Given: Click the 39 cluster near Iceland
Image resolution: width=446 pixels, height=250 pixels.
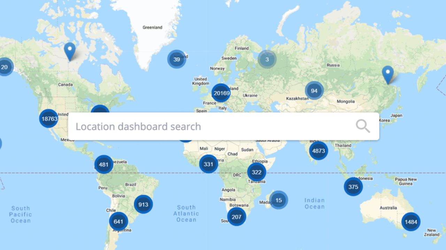Looking at the screenshot, I should click(x=177, y=59).
